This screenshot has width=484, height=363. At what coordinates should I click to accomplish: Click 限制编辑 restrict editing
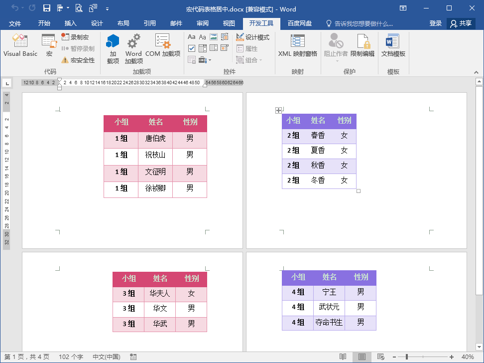(x=363, y=45)
